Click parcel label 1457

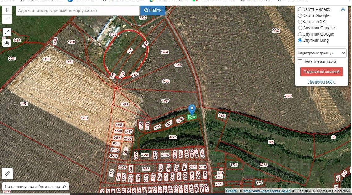[x=165, y=101]
